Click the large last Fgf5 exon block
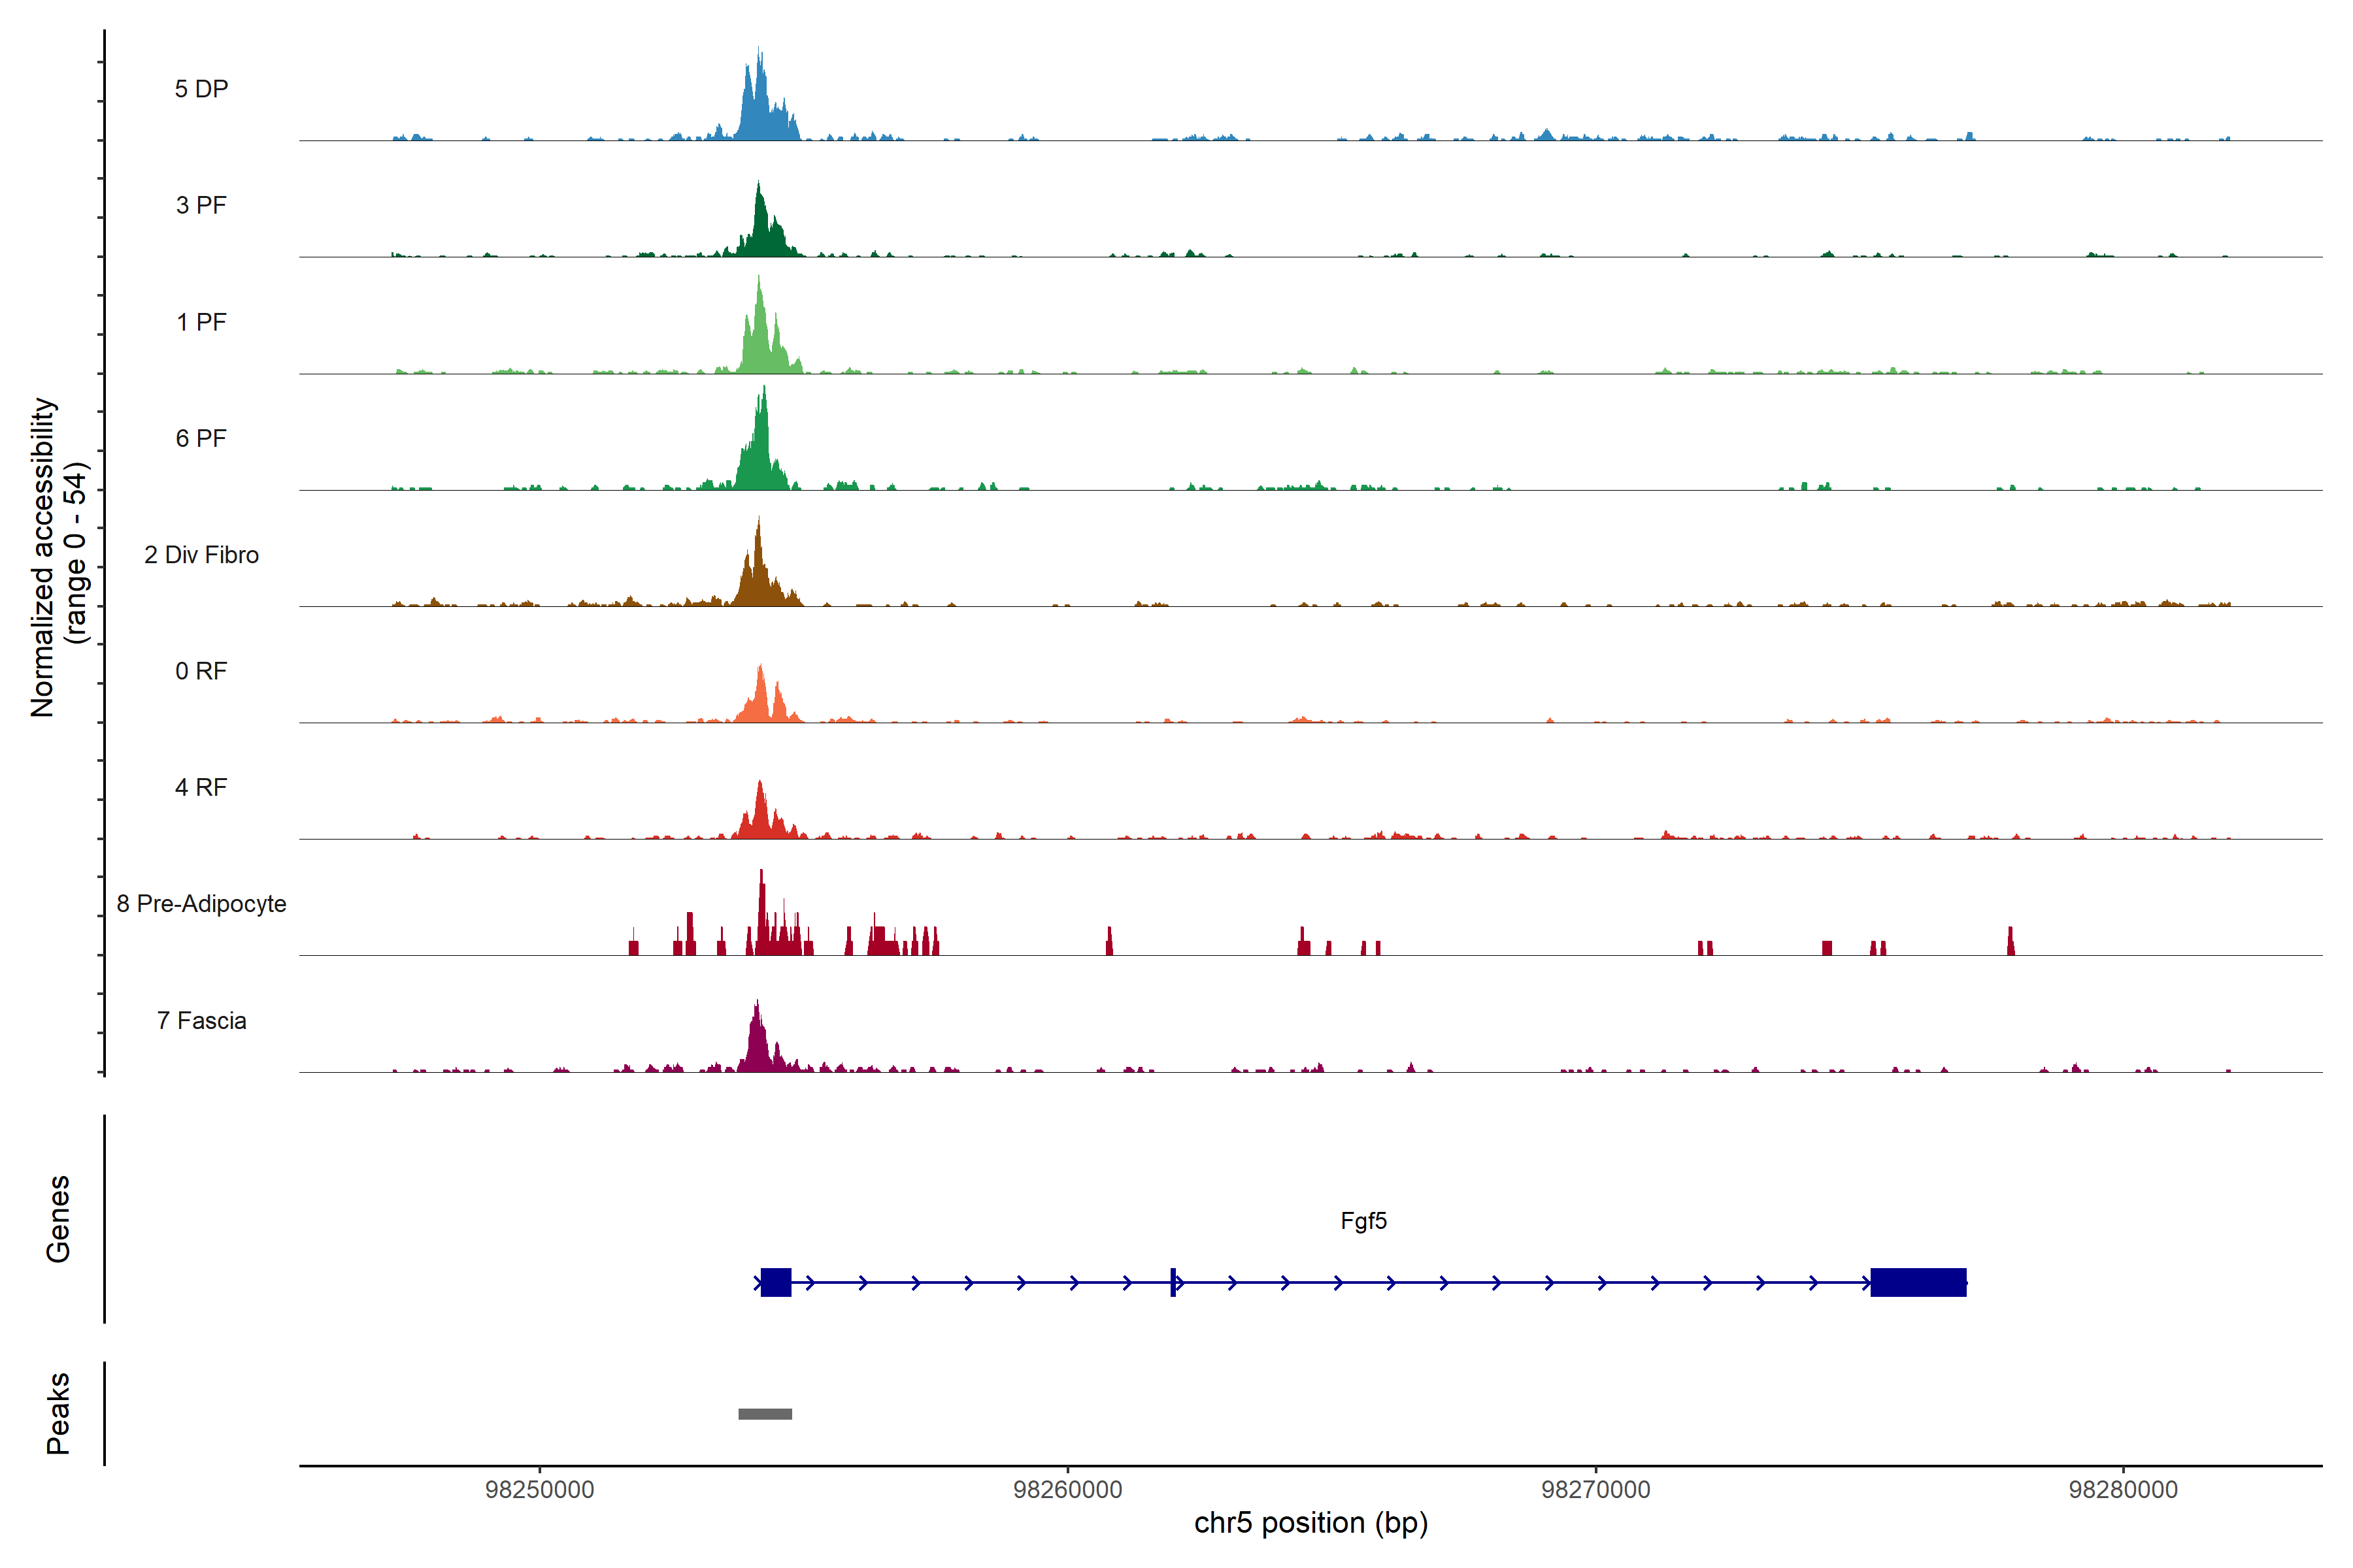Viewport: 2353px width, 1568px height. (1918, 1282)
